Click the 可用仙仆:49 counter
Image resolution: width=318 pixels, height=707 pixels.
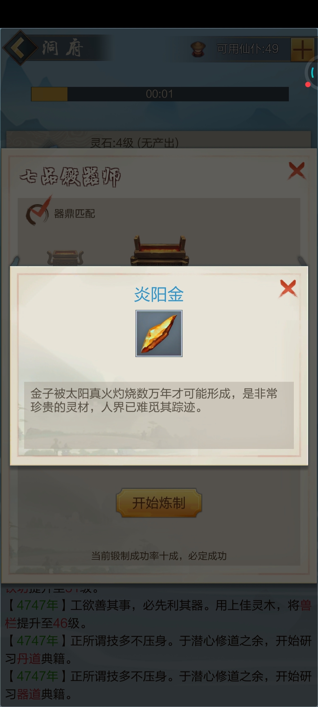[x=248, y=49]
